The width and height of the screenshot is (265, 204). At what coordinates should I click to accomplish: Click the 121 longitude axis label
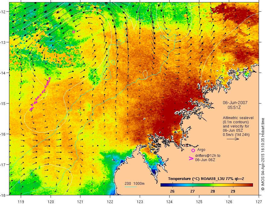(x=80, y=202)
